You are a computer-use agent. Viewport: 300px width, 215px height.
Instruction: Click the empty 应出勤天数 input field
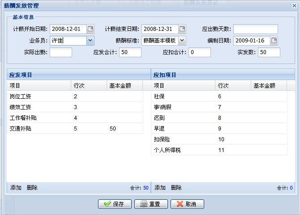pyautogui.click(x=256, y=29)
